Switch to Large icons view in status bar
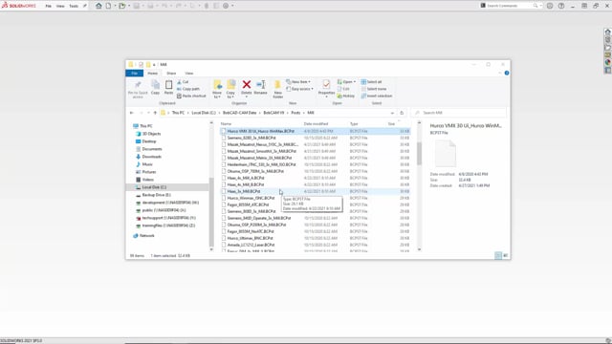 (506, 255)
